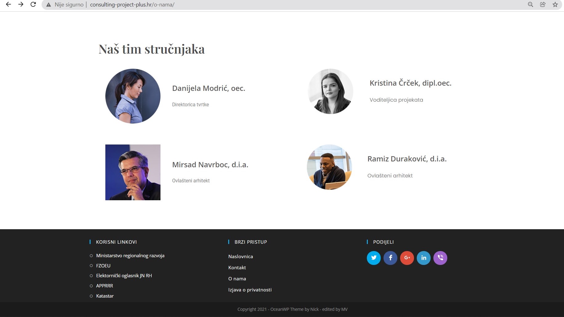Share on Facebook via footer icon
564x317 pixels.
390,258
